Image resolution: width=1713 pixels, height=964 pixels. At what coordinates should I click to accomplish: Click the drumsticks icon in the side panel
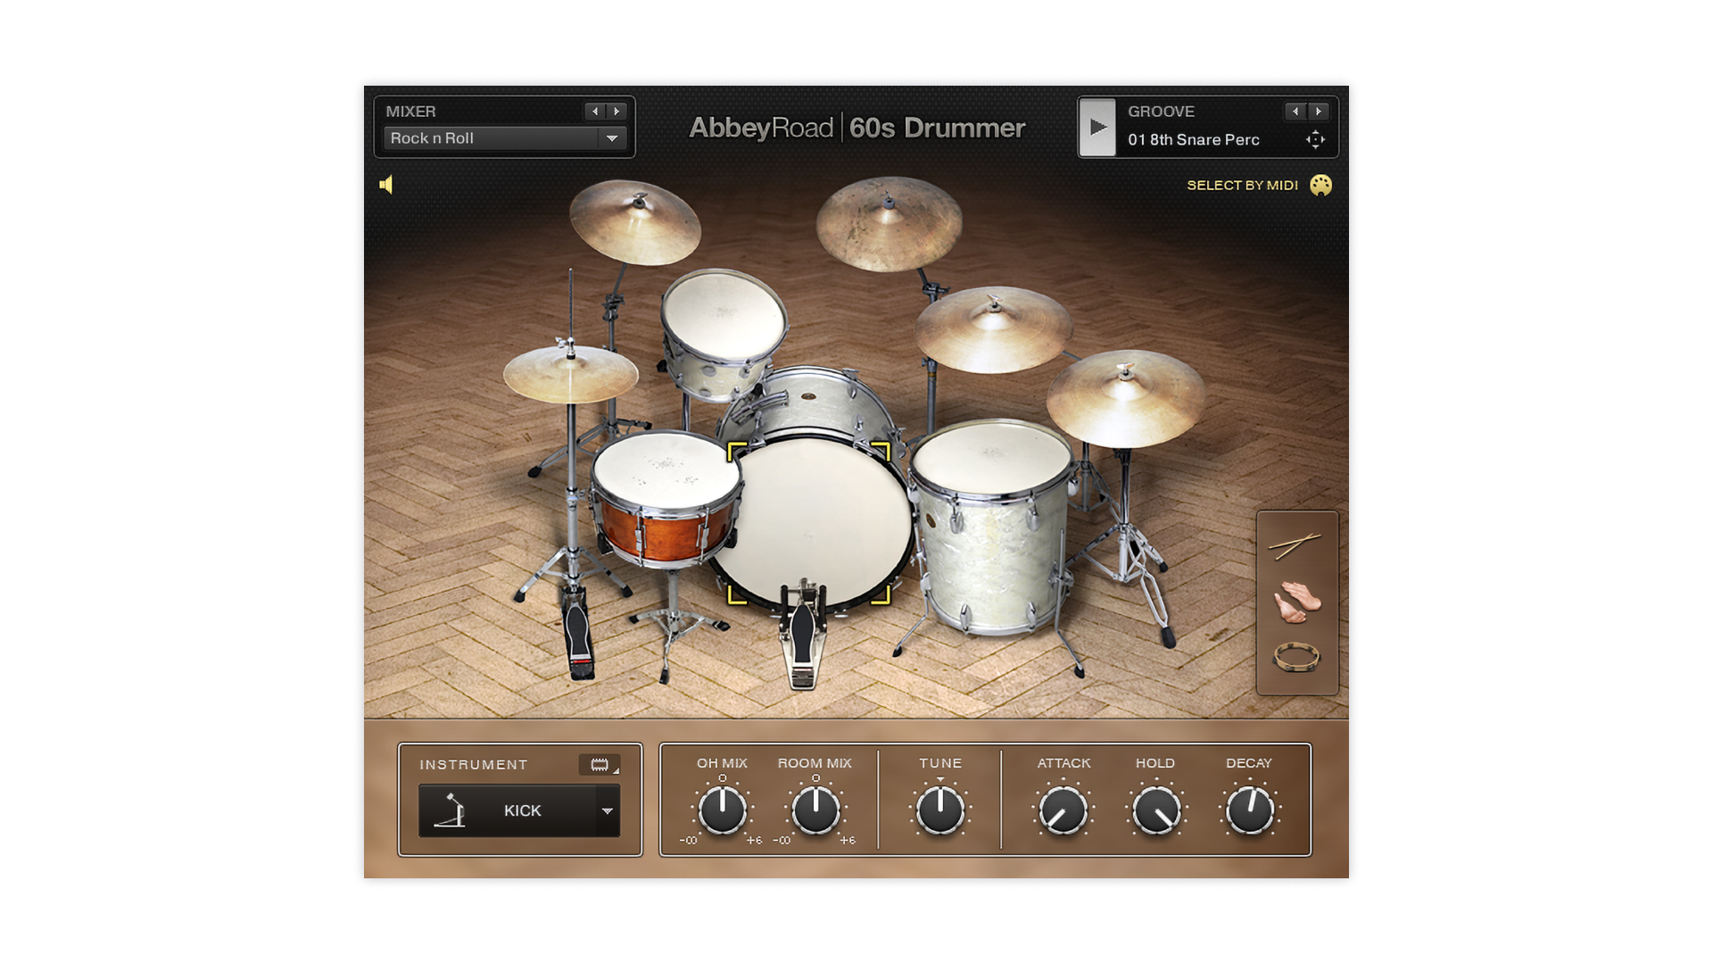click(x=1295, y=544)
